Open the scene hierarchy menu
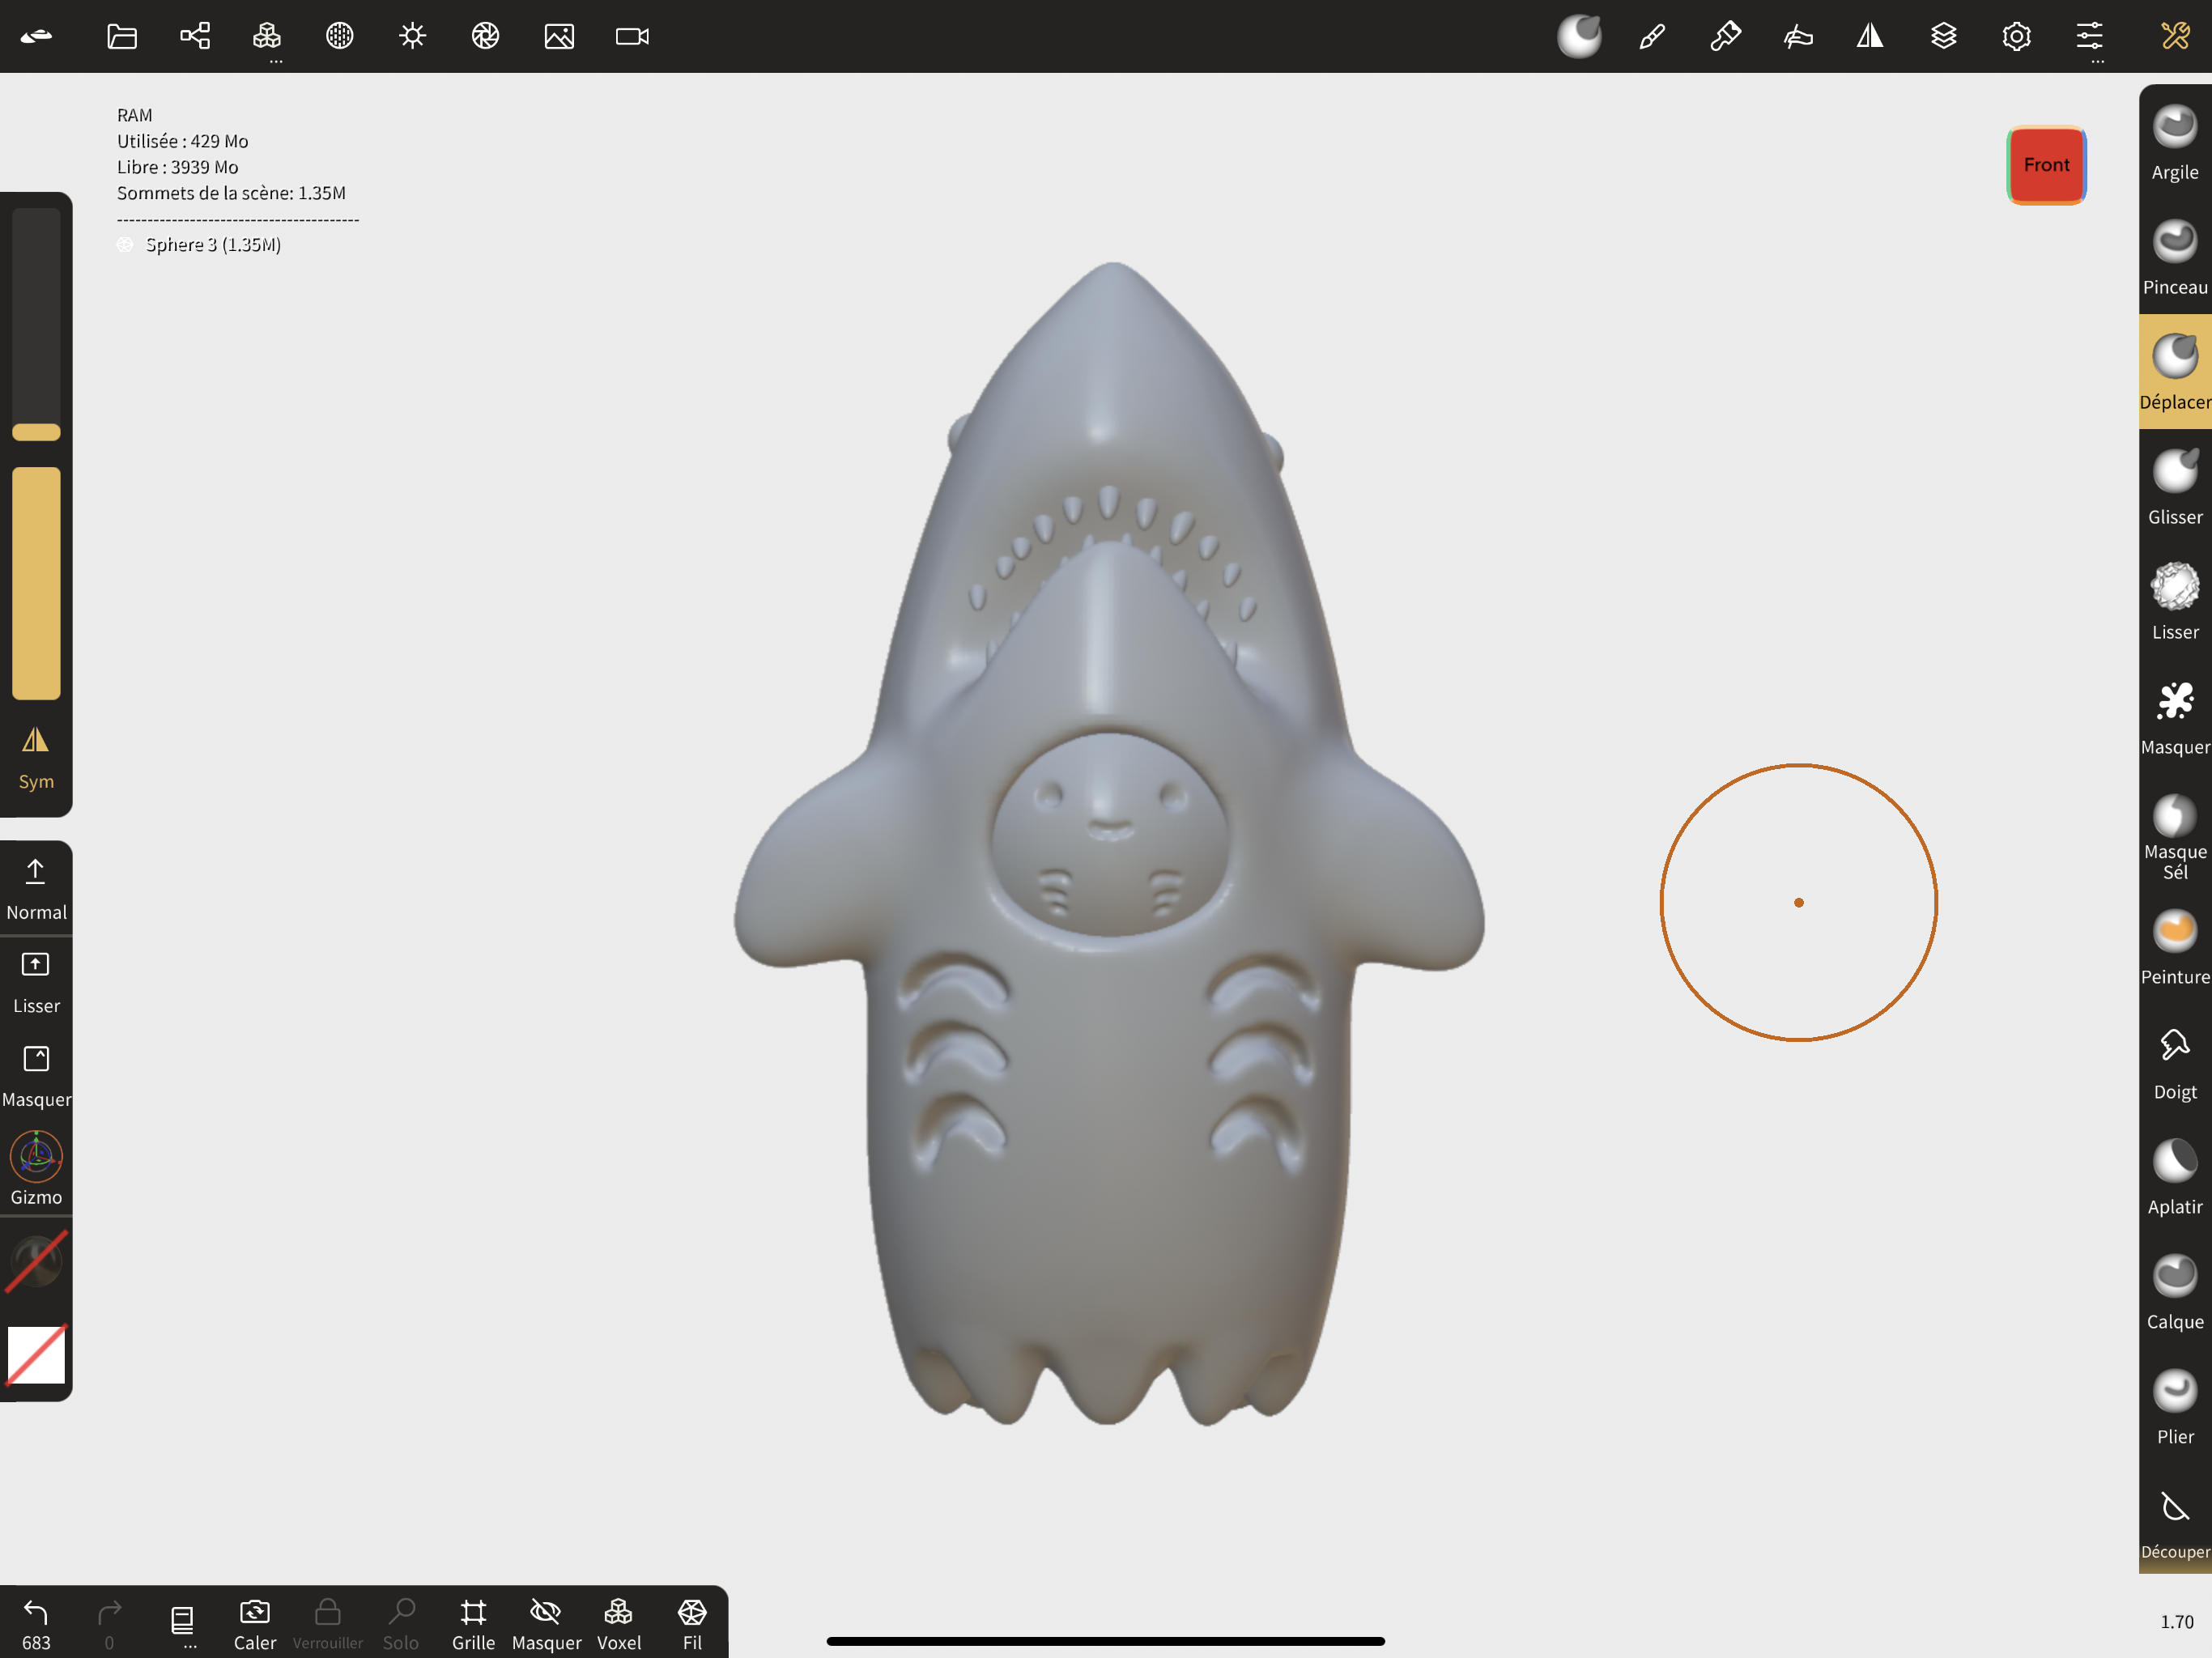 195,37
